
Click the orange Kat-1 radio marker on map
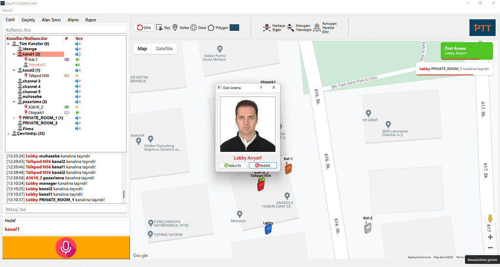[288, 168]
